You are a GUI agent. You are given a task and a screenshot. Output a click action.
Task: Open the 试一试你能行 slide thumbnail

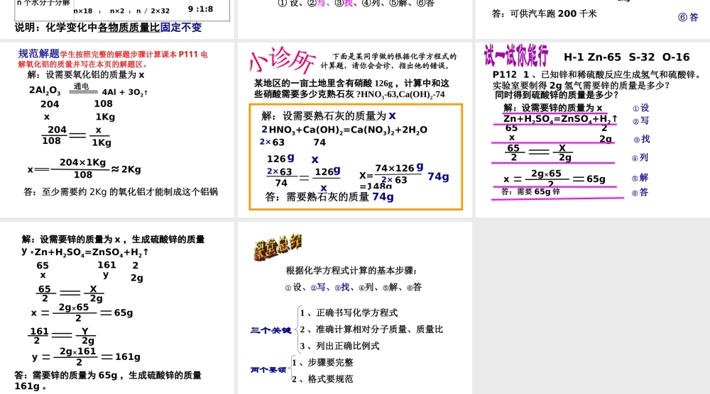[593, 130]
